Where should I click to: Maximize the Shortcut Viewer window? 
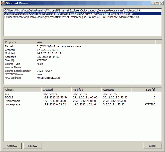[157, 3]
